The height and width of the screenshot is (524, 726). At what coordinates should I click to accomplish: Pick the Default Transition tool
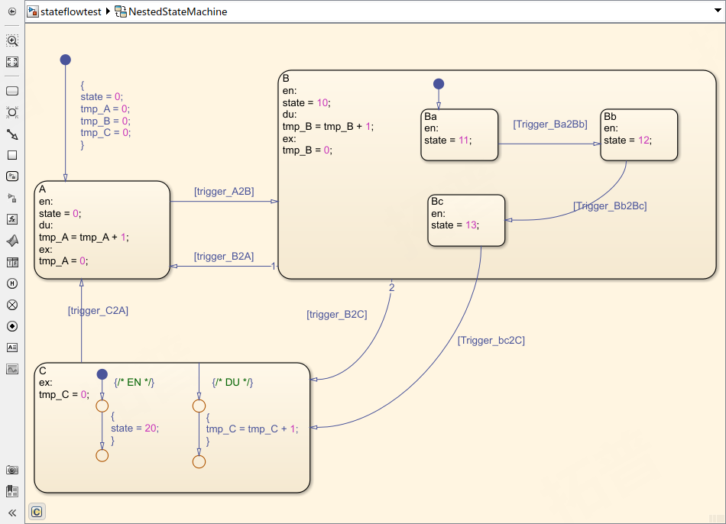click(x=12, y=134)
